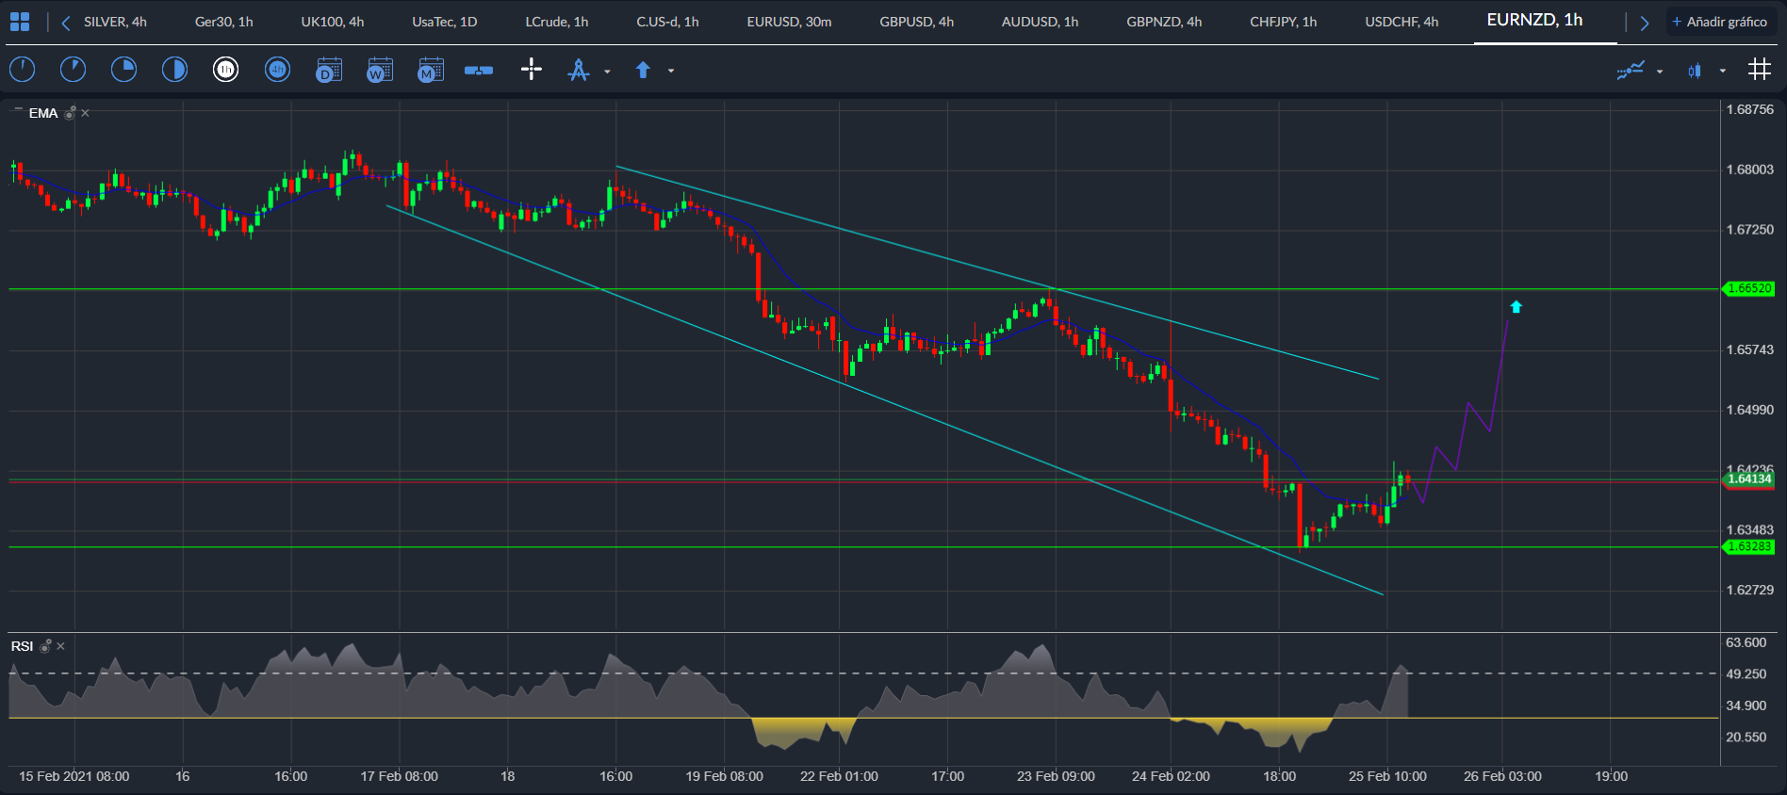
Task: Switch to the EURUSD, 30m tab
Action: [x=789, y=22]
